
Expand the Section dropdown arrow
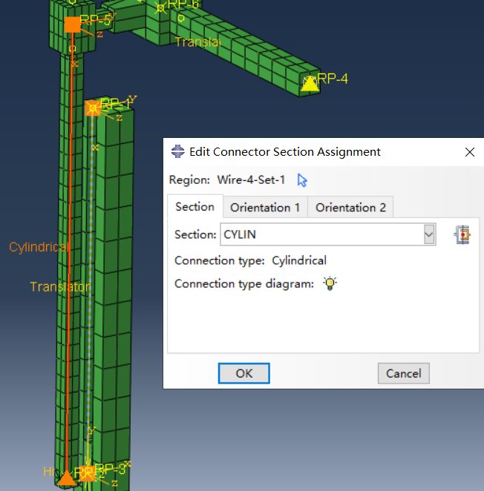(428, 235)
